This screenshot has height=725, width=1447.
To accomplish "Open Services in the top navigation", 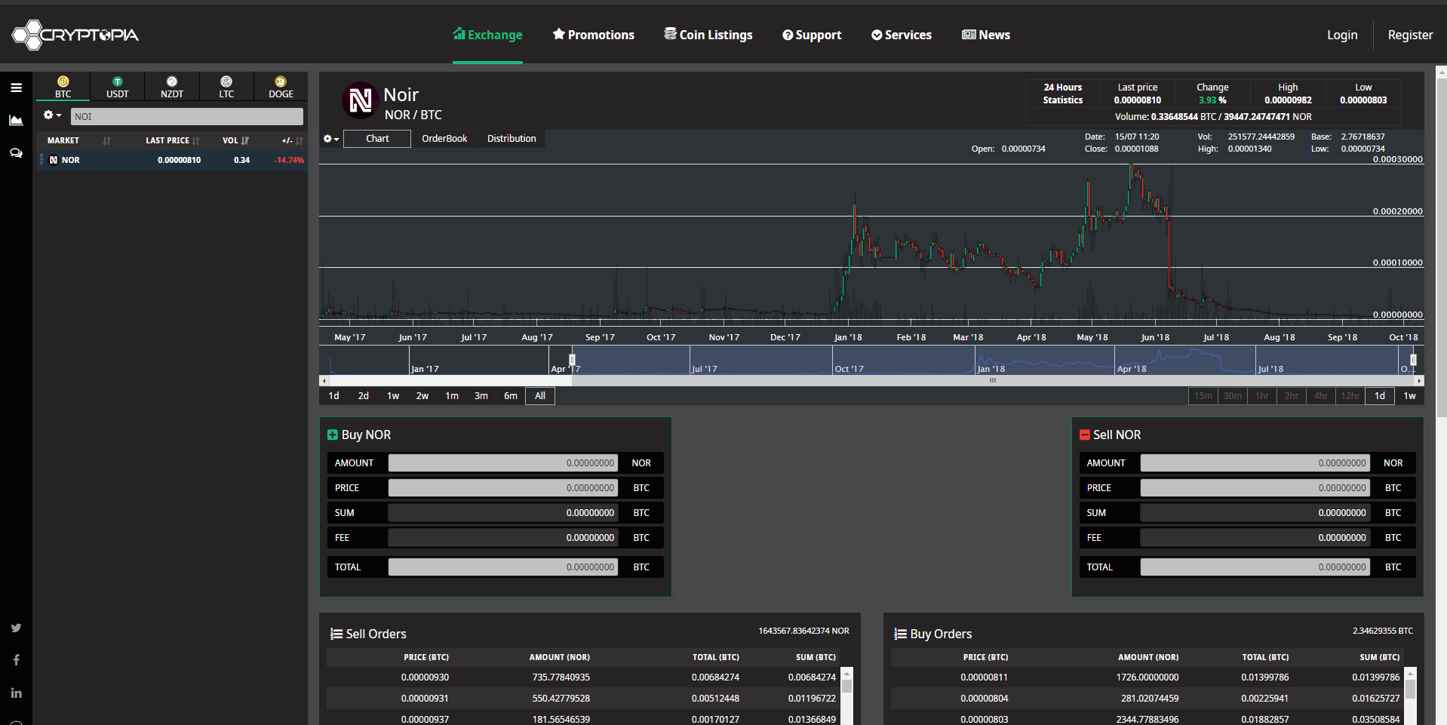I will 902,35.
